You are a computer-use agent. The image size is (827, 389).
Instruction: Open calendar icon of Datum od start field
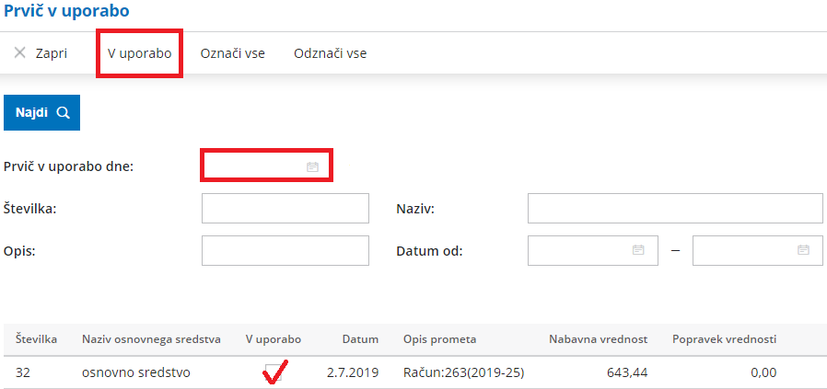point(638,250)
